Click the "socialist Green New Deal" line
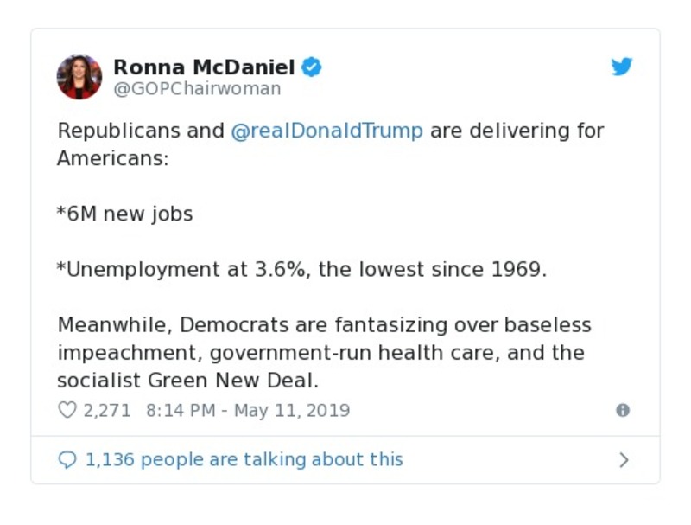This screenshot has width=691, height=525. tap(187, 381)
